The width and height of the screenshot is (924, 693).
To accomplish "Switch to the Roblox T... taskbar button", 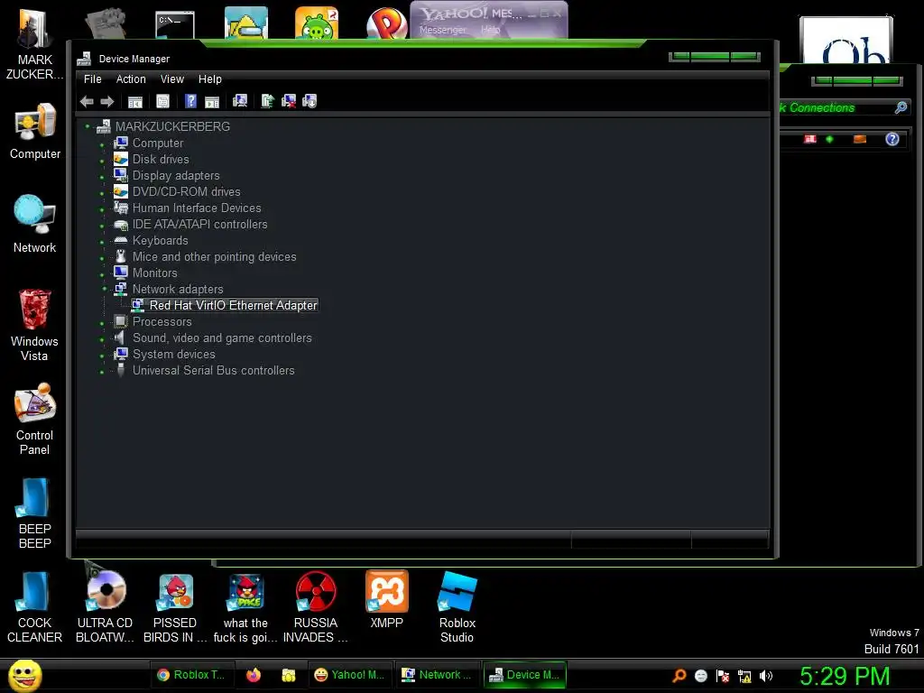I will click(x=192, y=675).
